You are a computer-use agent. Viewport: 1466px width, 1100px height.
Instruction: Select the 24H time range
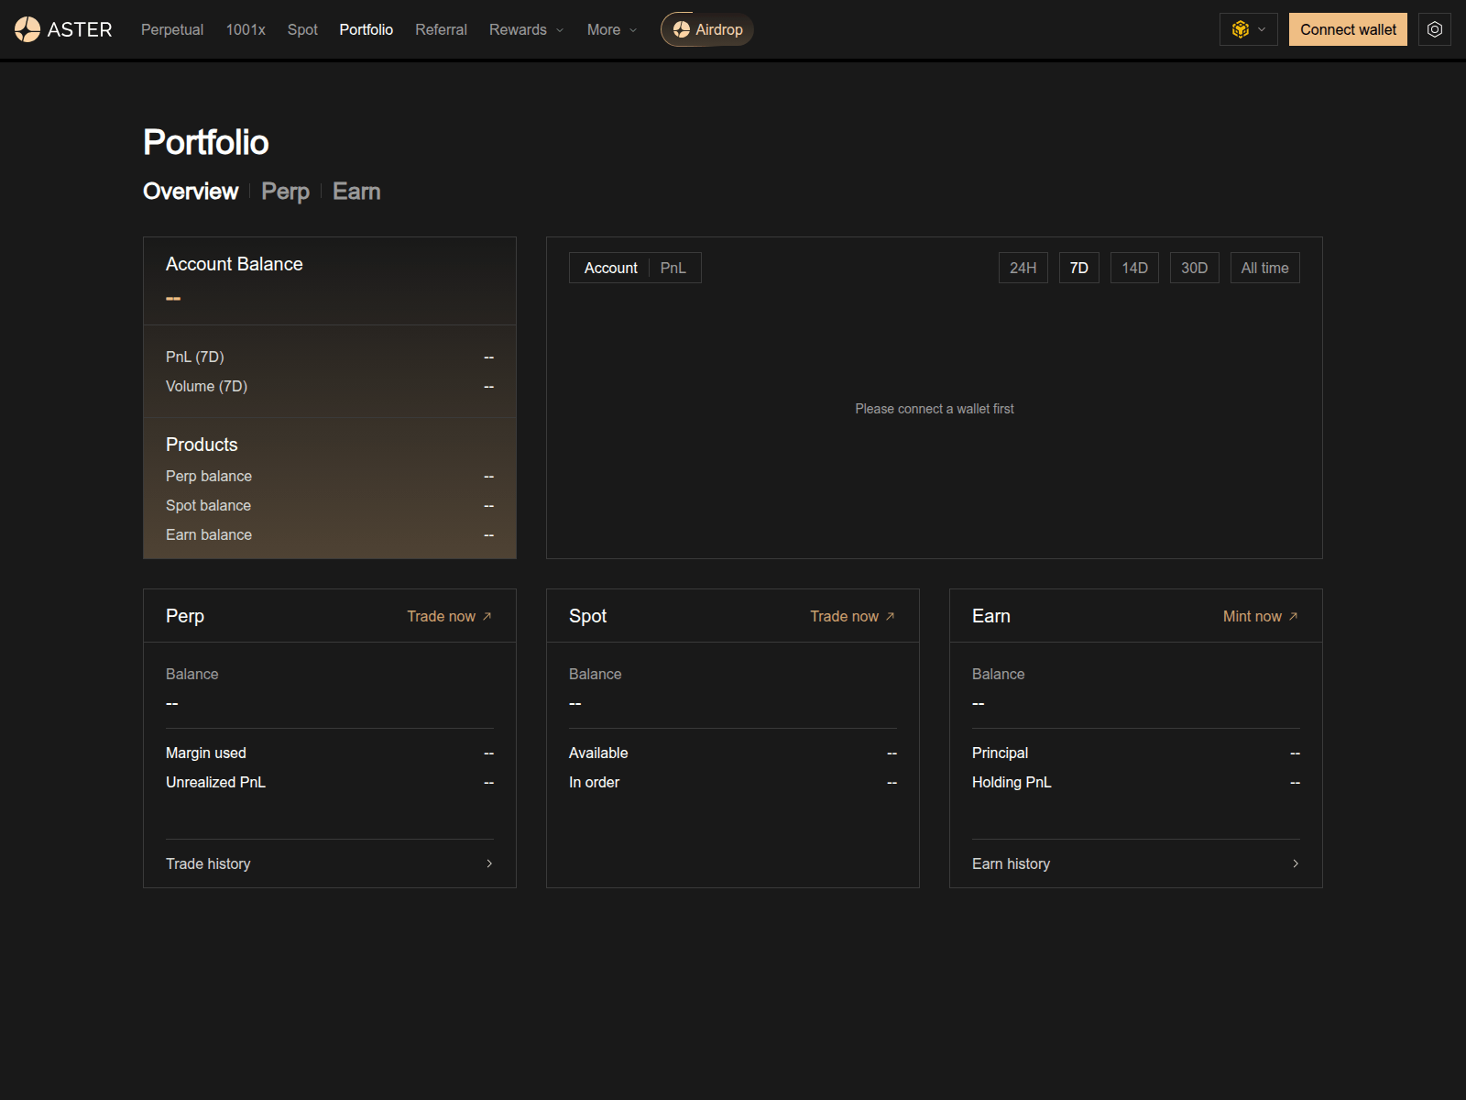(x=1023, y=267)
